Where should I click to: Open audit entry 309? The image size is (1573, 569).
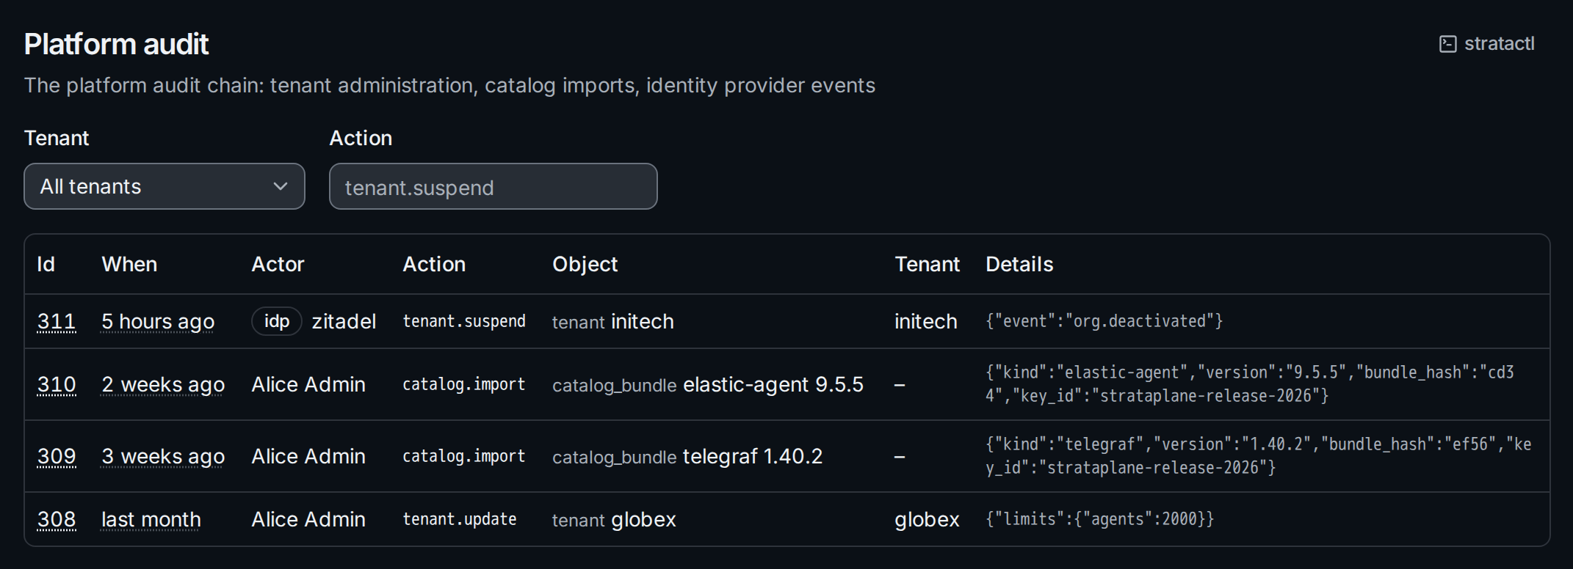point(57,456)
